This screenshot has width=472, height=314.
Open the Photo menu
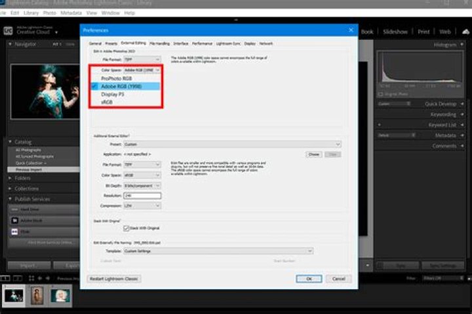tap(49, 13)
